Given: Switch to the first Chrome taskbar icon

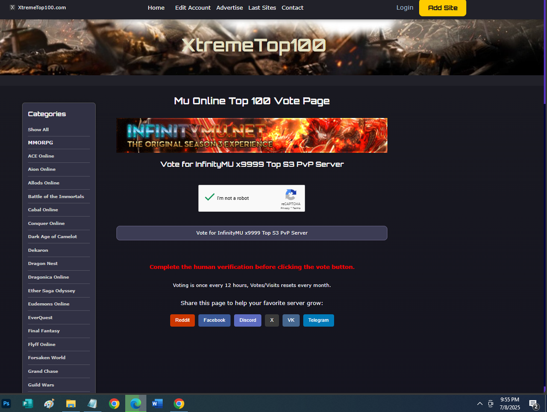Looking at the screenshot, I should coord(114,403).
